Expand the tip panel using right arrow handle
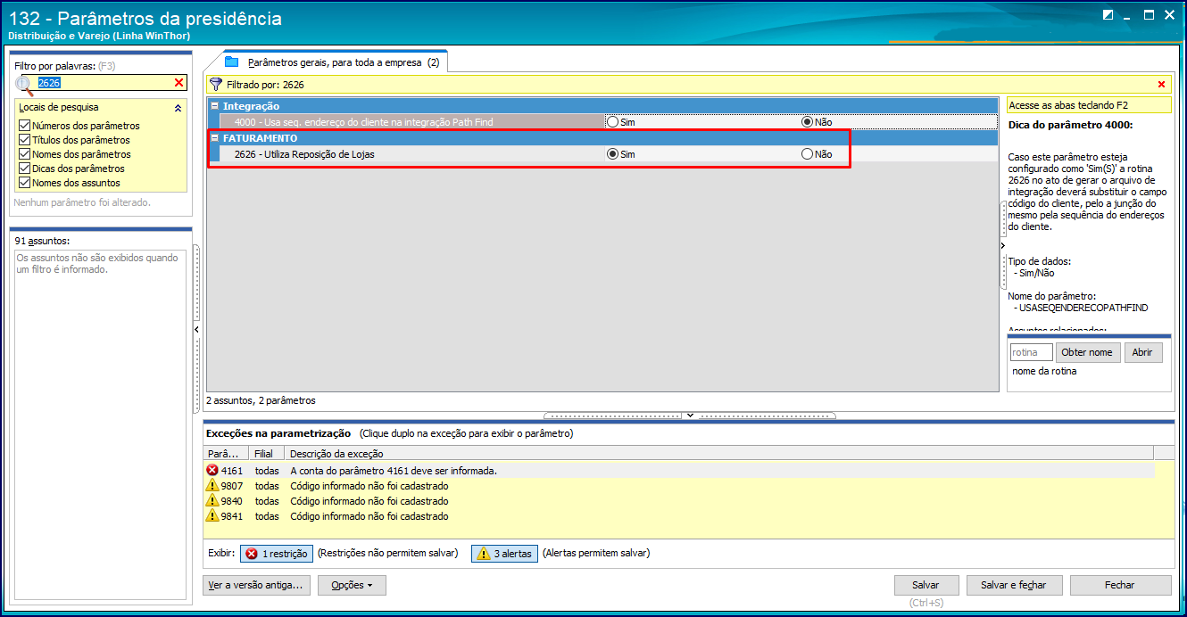The width and height of the screenshot is (1187, 617). 1002,245
